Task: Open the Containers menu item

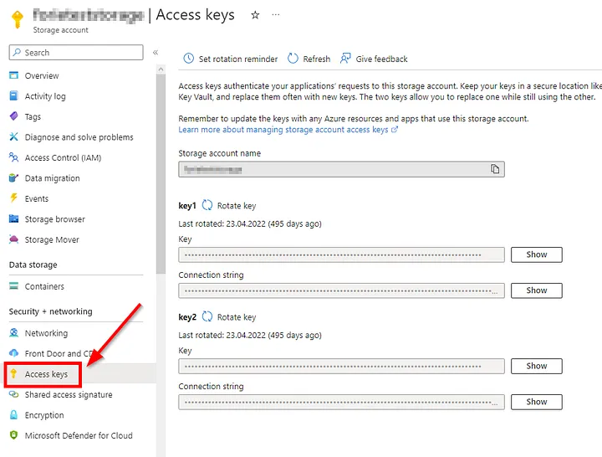Action: [44, 286]
